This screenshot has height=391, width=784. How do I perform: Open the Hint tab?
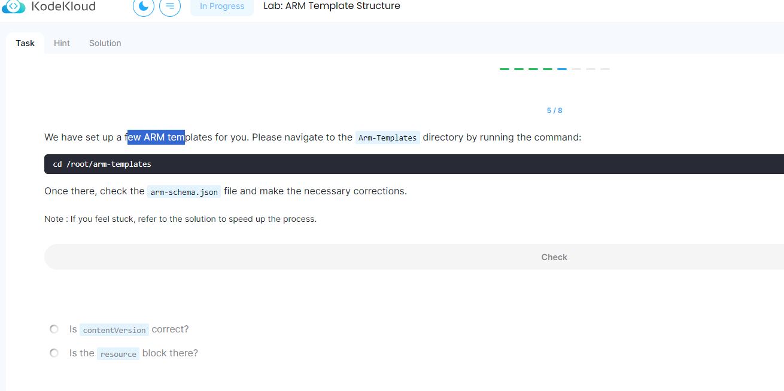coord(62,43)
